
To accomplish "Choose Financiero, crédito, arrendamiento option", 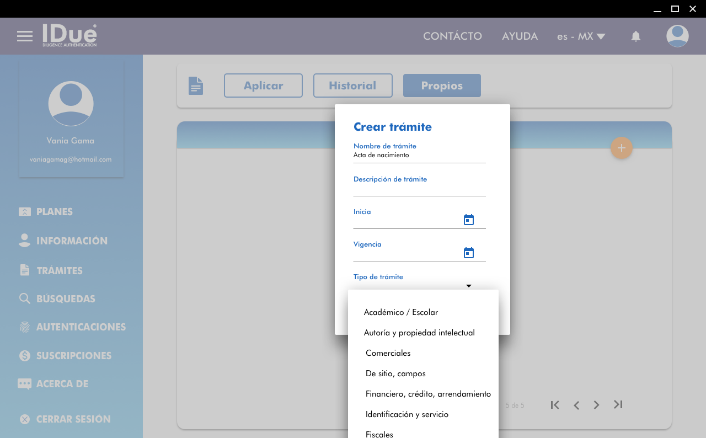I will (428, 394).
